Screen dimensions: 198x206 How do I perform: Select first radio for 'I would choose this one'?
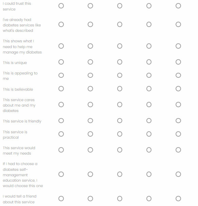[x=61, y=174]
